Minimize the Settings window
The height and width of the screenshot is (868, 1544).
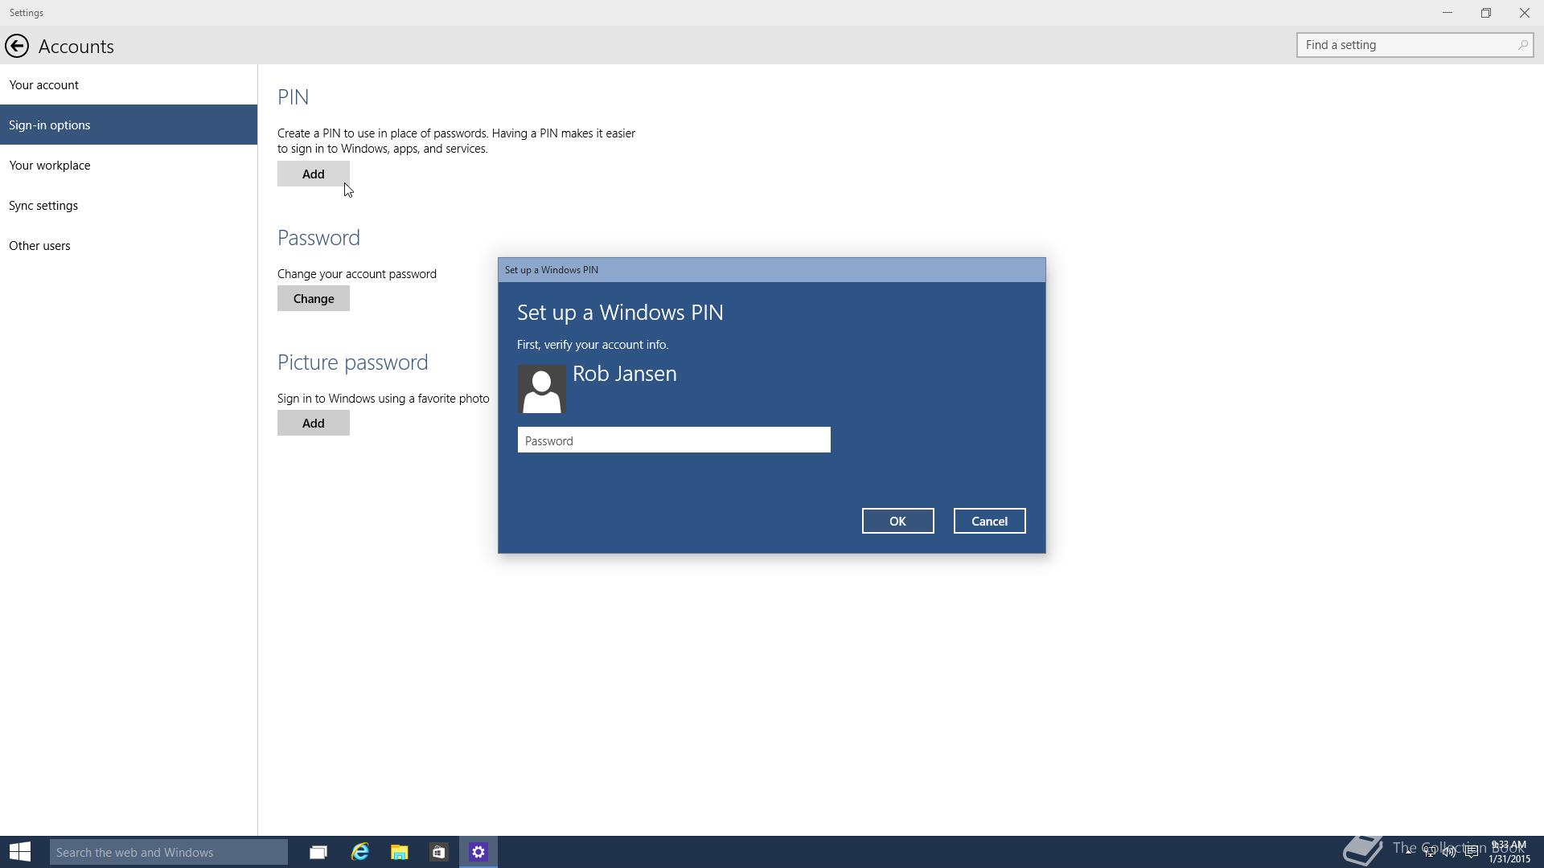pyautogui.click(x=1447, y=13)
